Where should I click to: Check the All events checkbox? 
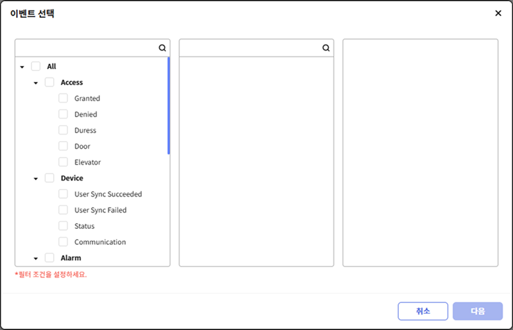(x=36, y=66)
